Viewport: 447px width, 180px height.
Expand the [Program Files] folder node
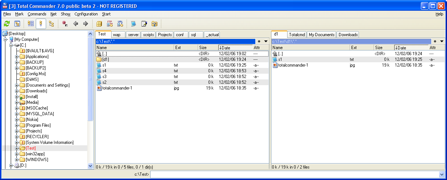tap(17, 125)
